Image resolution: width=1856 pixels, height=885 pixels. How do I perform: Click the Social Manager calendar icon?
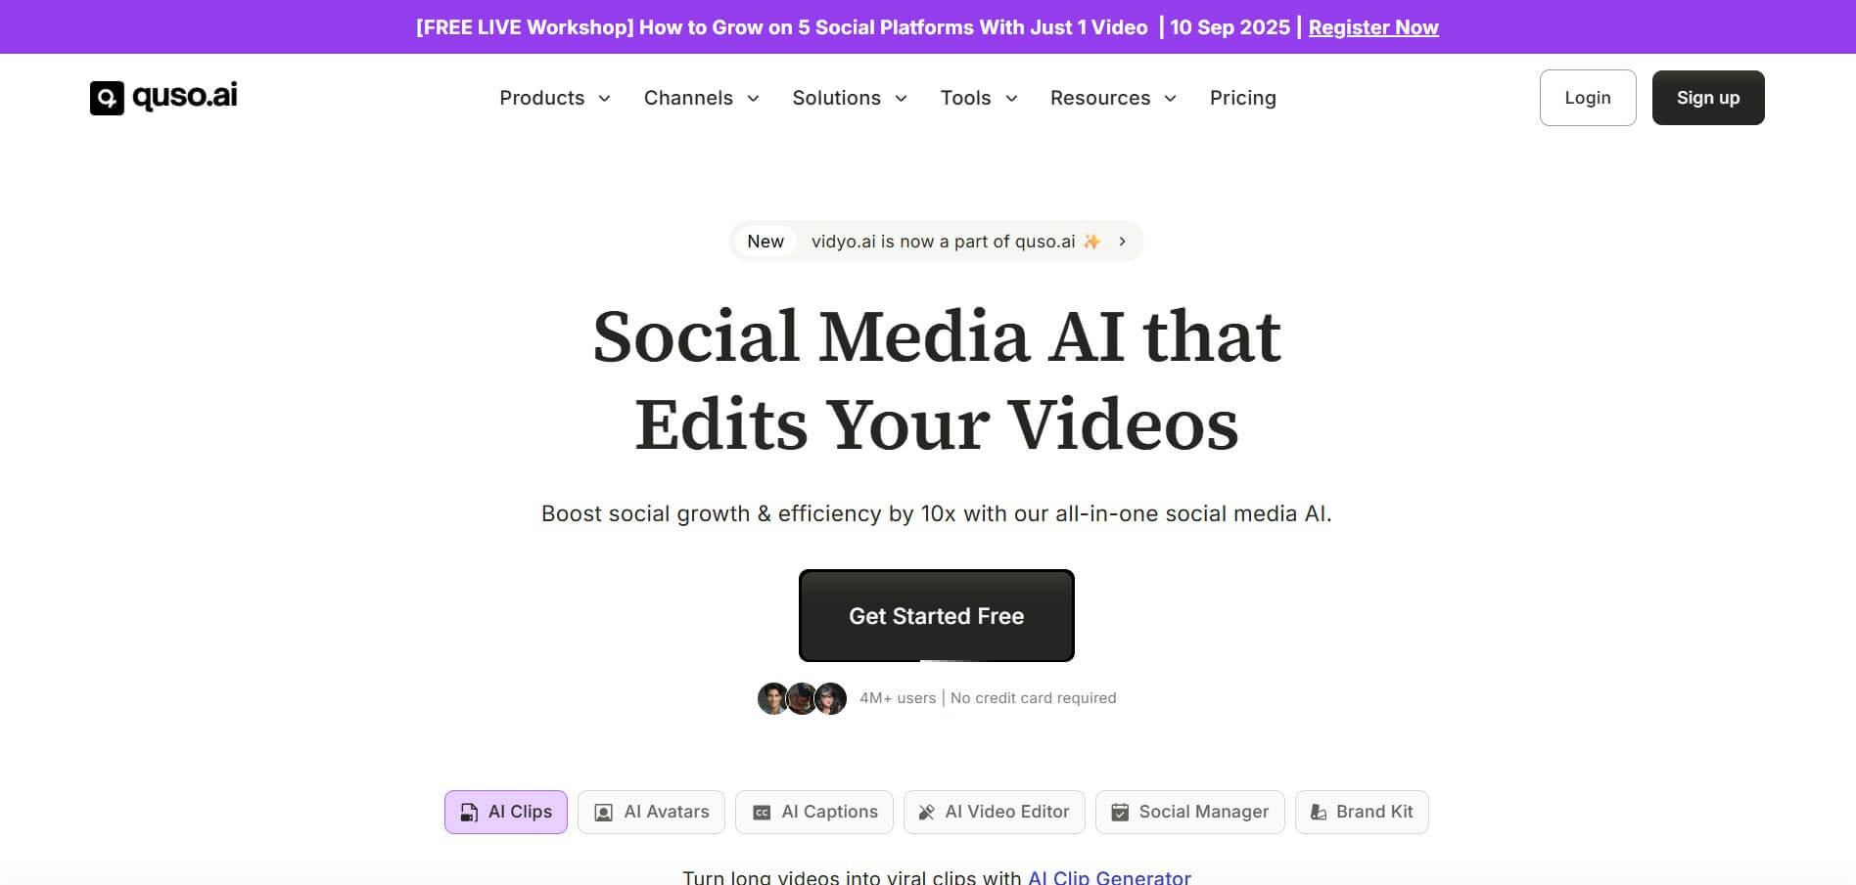[x=1120, y=813]
